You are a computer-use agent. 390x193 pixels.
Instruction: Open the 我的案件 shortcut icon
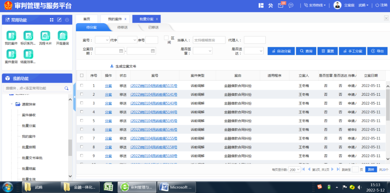click(11, 36)
